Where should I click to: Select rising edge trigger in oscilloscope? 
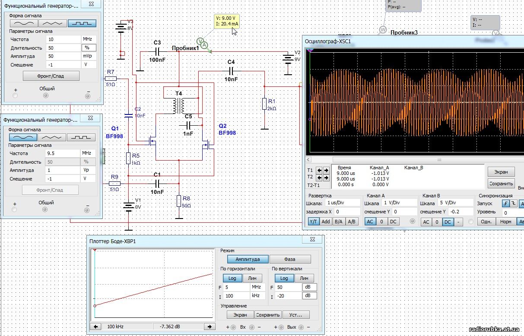(x=506, y=203)
